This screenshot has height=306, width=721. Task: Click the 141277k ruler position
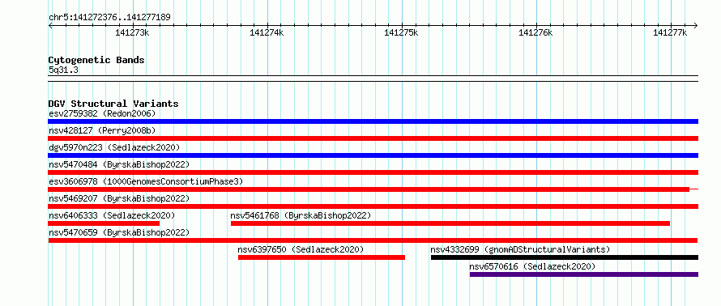pyautogui.click(x=670, y=32)
